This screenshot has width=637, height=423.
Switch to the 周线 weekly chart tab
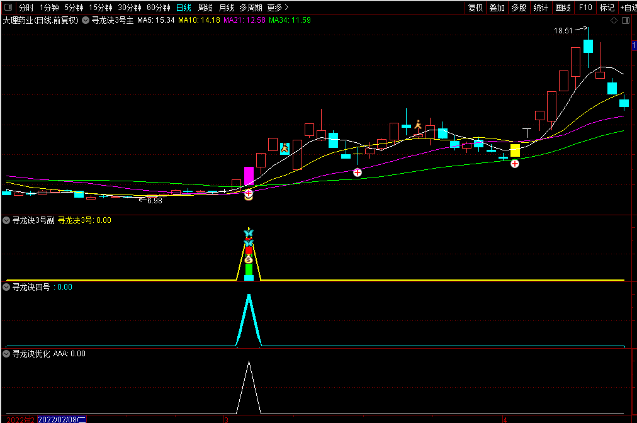point(205,8)
